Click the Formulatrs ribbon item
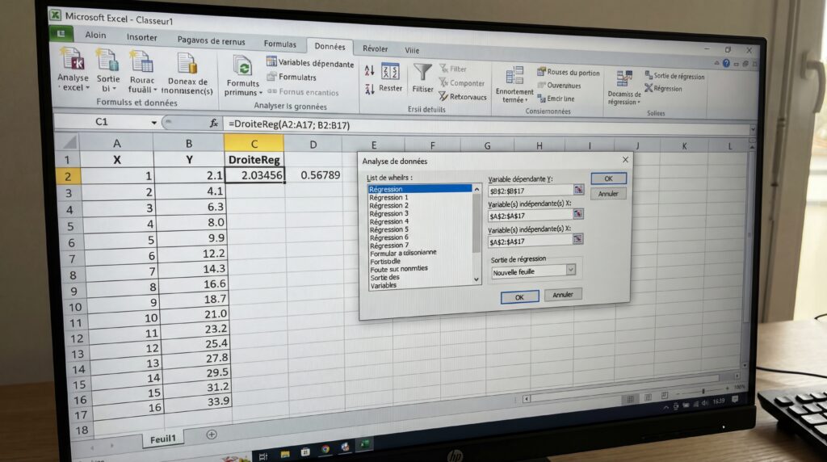This screenshot has height=462, width=827. tap(292, 77)
